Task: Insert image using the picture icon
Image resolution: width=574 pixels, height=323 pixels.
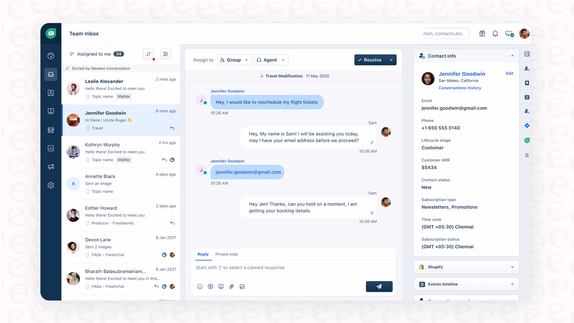Action: [x=242, y=286]
